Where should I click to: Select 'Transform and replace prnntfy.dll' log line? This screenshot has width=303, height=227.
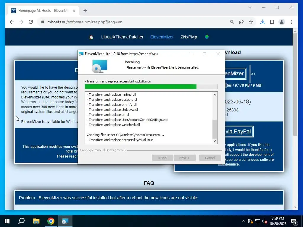coord(112,105)
